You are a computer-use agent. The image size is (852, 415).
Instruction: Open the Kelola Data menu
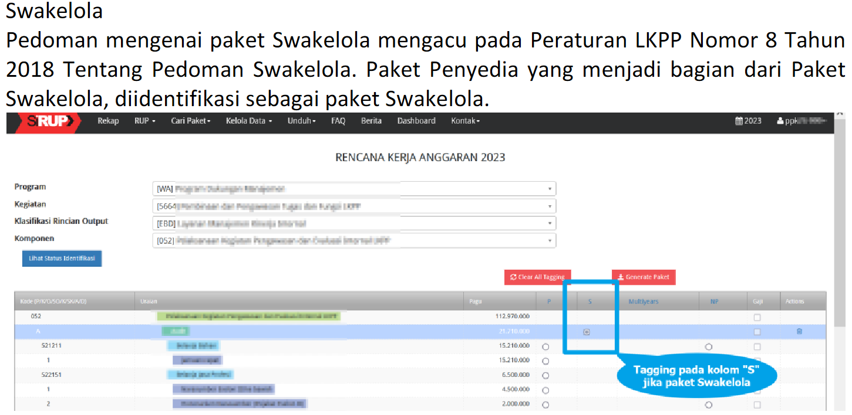[x=249, y=121]
